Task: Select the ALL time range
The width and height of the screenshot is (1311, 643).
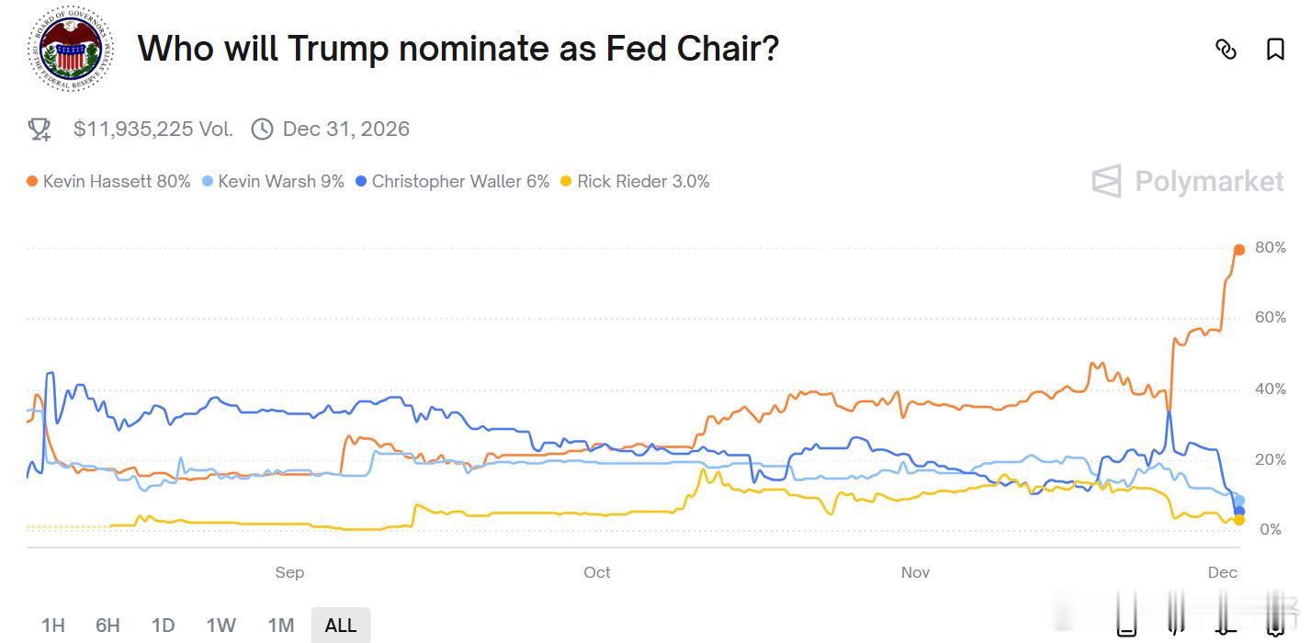Action: [340, 626]
